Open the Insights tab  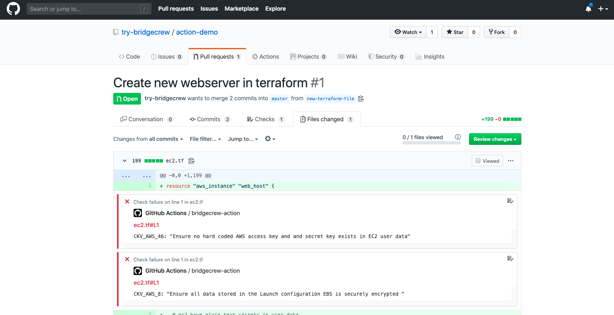point(430,57)
